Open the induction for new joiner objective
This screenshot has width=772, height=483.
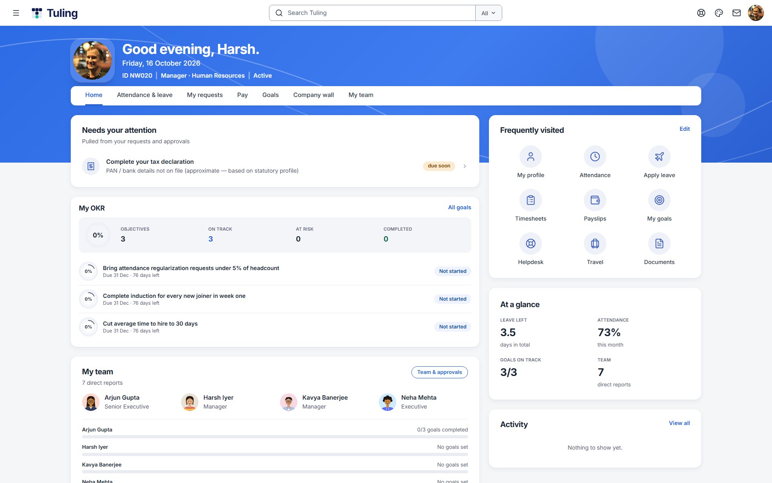[275, 299]
